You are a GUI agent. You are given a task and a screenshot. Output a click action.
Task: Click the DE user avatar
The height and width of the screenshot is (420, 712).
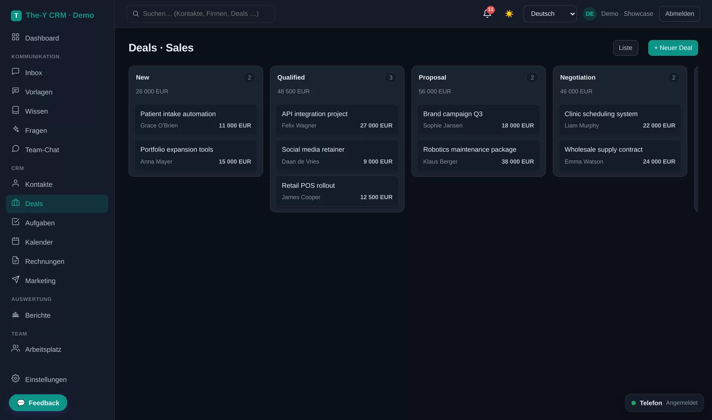click(x=590, y=14)
